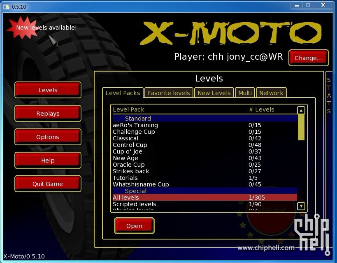
Task: Click the level list scroll down arrow
Action: 301,206
